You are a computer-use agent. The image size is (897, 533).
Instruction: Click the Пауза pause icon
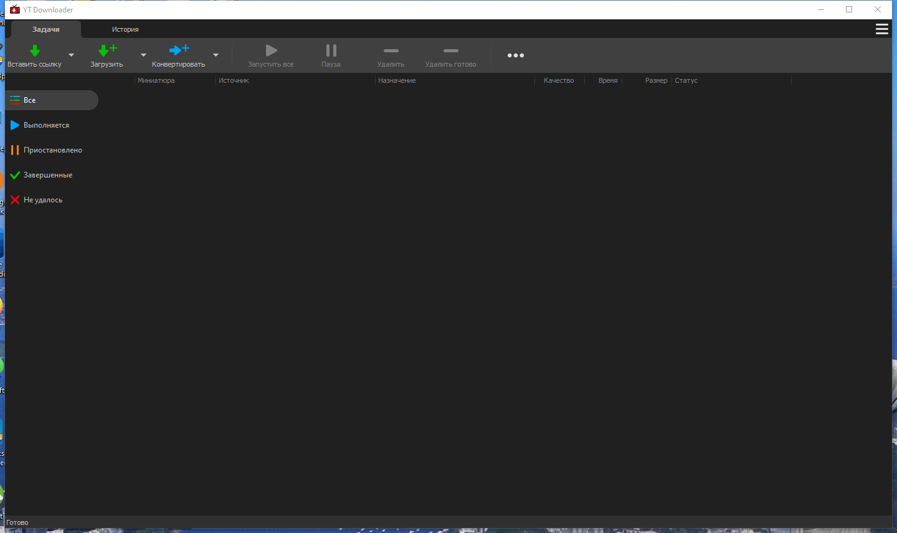coord(331,50)
